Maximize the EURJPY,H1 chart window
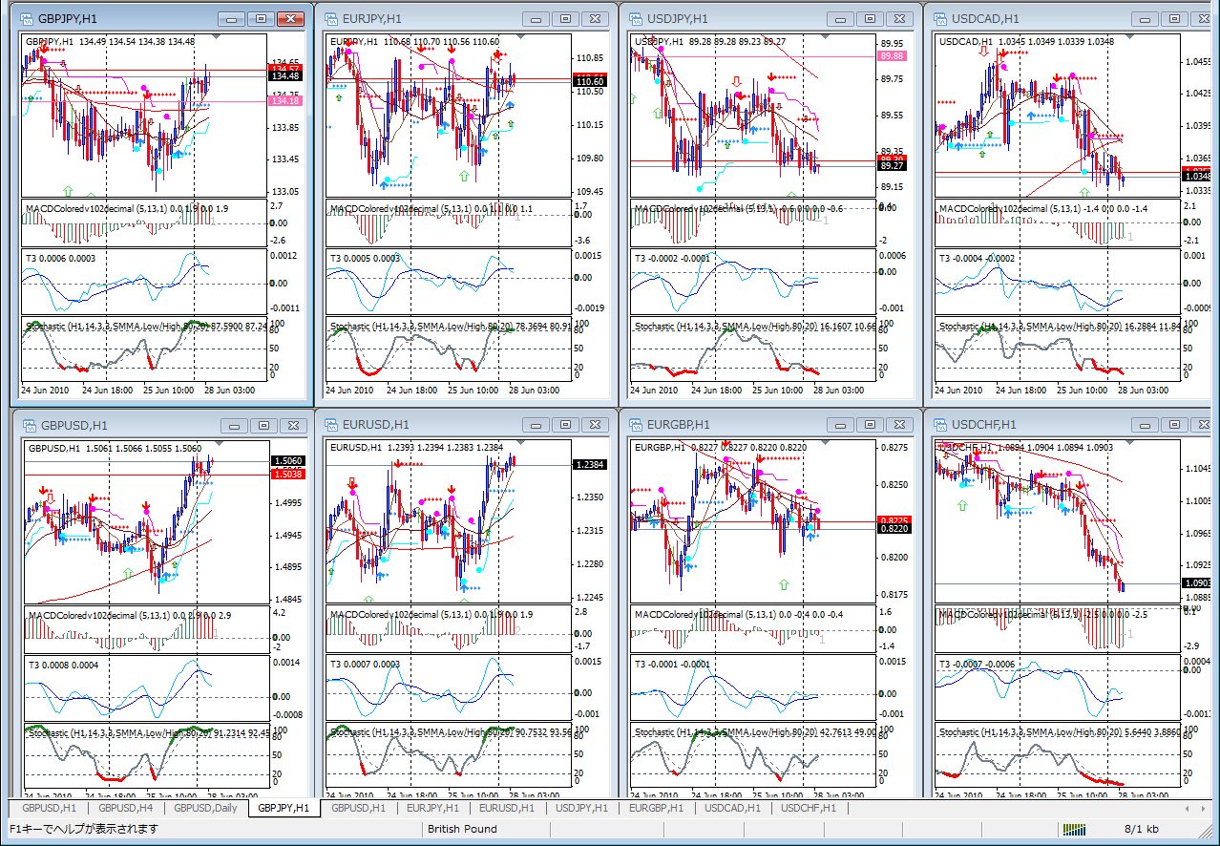The width and height of the screenshot is (1220, 846). tap(565, 19)
